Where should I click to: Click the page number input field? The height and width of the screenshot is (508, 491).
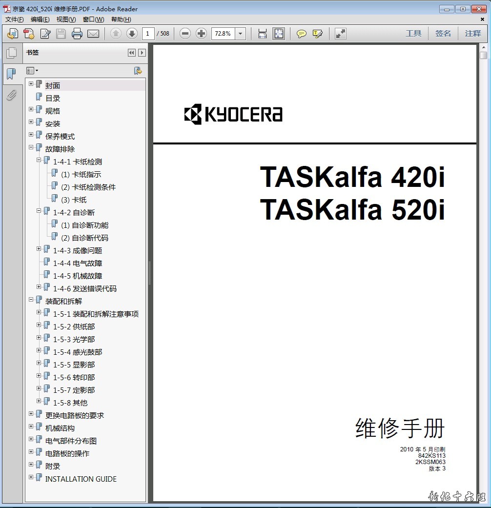point(148,34)
